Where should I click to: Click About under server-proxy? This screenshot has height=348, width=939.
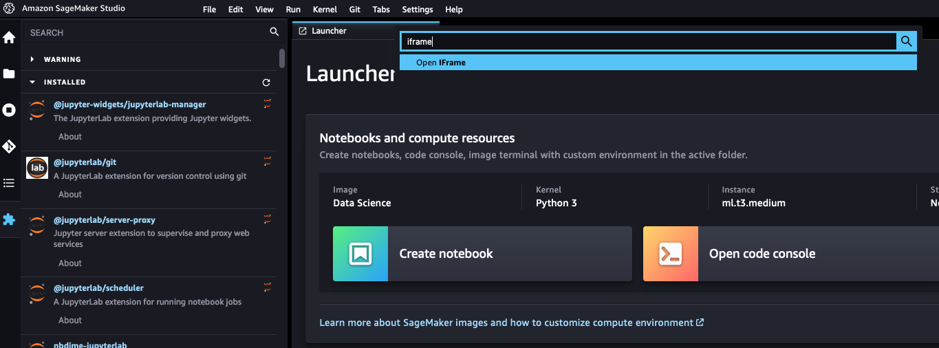click(70, 263)
